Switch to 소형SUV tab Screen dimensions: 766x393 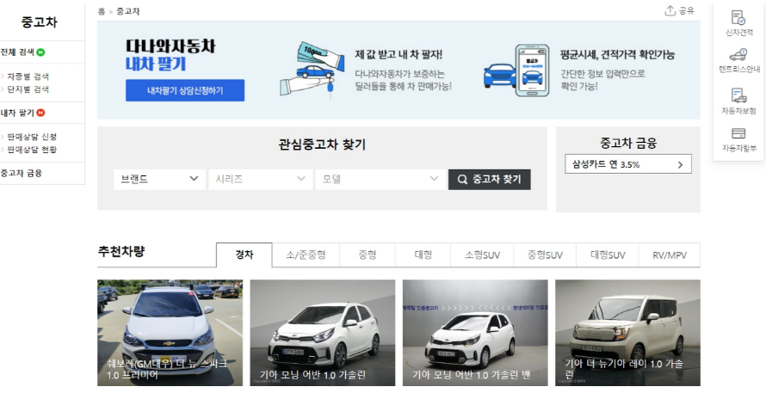482,255
